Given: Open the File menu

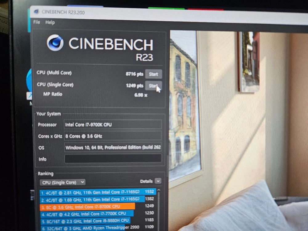Looking at the screenshot, I should [37, 22].
